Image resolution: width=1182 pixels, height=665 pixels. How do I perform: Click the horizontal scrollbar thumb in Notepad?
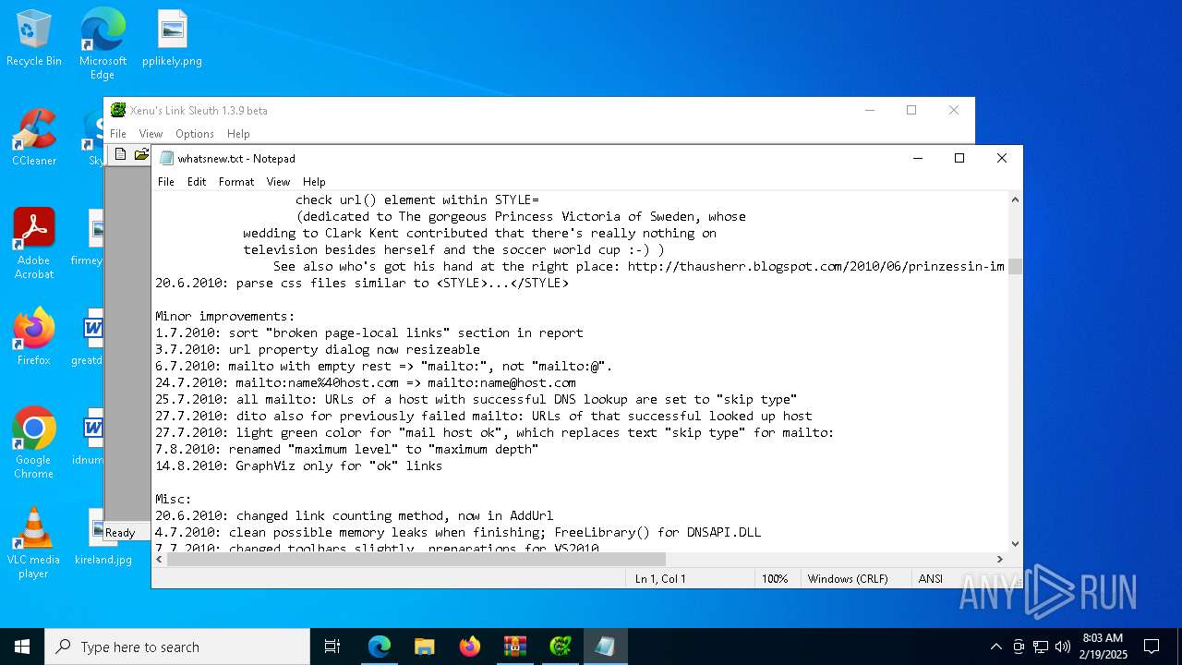pyautogui.click(x=416, y=560)
